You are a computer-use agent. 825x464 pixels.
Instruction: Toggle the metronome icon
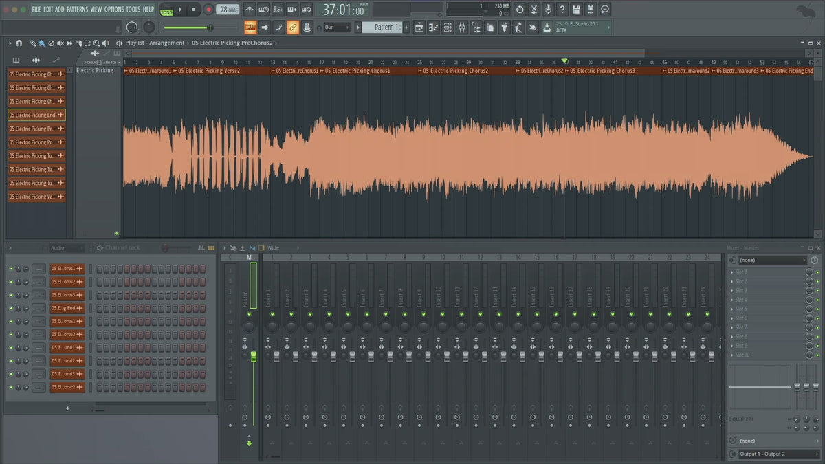[x=249, y=10]
